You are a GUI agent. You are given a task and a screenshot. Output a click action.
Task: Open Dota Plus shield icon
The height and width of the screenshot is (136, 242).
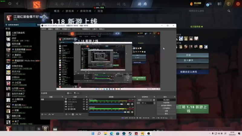coord(229,4)
